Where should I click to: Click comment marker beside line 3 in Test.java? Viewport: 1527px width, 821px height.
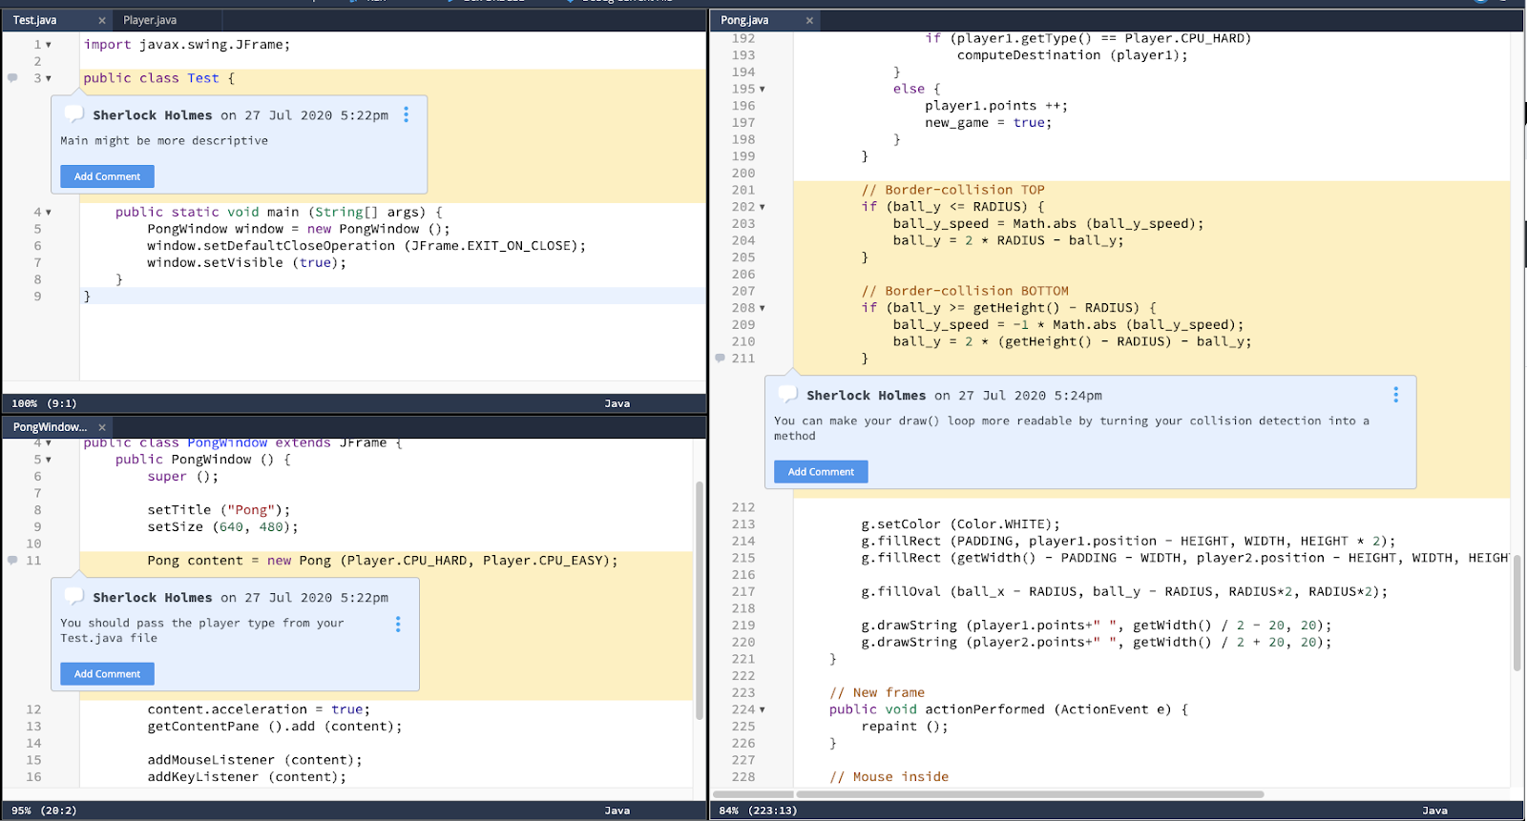(x=12, y=78)
